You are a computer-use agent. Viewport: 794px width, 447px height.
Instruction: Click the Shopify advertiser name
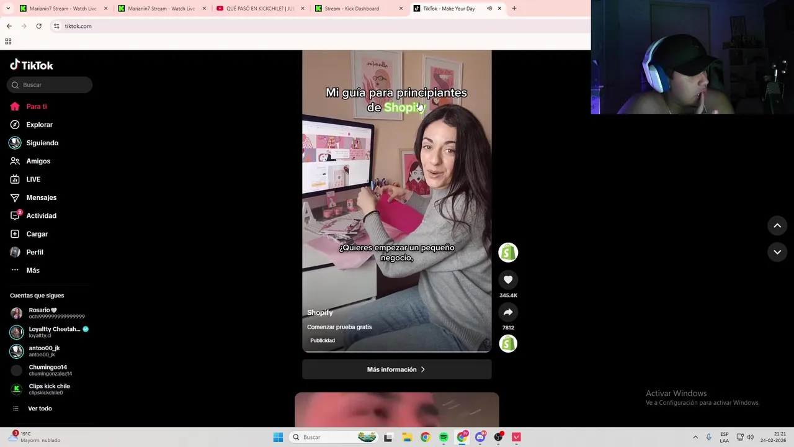320,313
